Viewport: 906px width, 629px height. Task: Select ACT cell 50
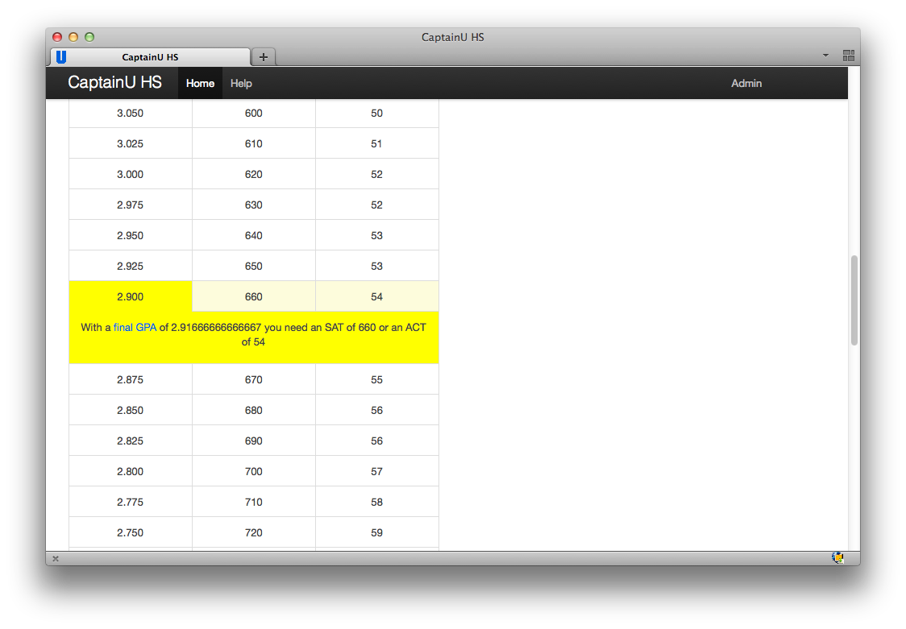[x=376, y=113]
